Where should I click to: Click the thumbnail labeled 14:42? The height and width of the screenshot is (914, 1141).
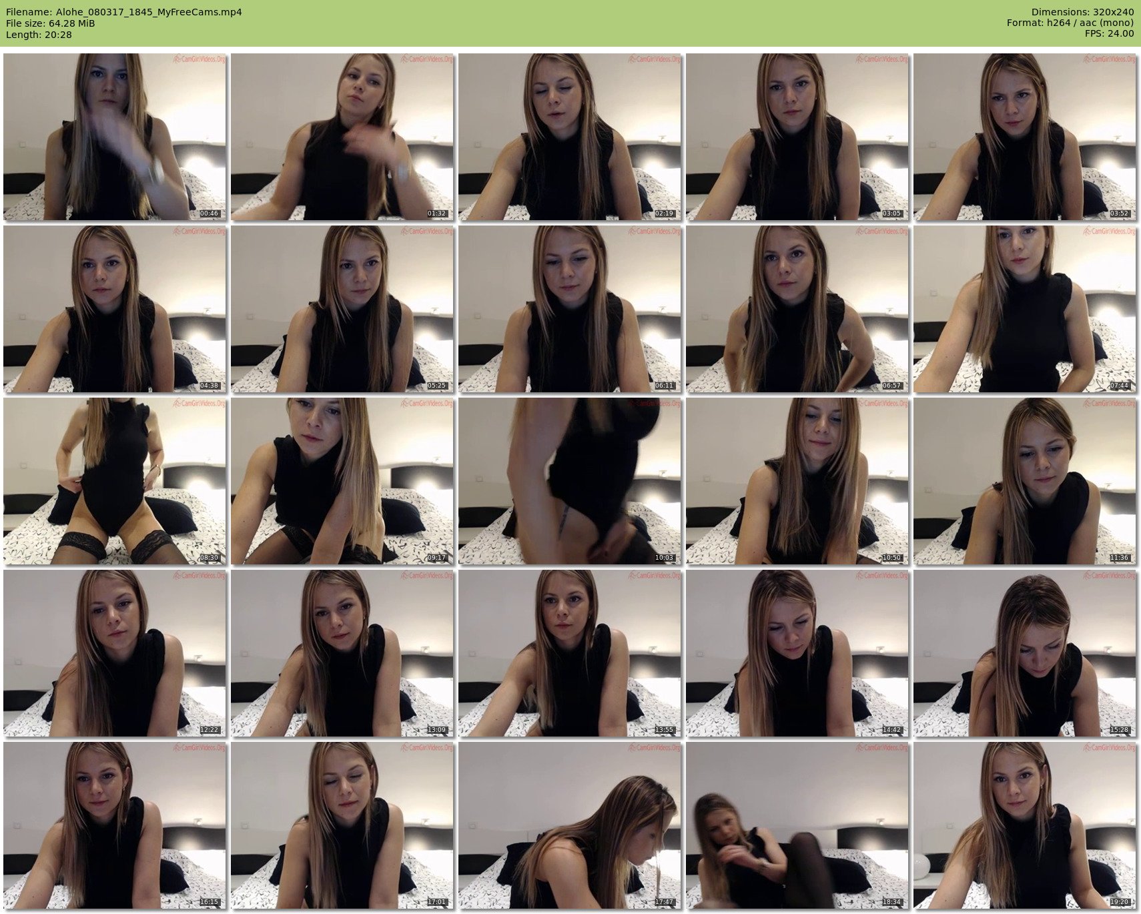point(797,653)
